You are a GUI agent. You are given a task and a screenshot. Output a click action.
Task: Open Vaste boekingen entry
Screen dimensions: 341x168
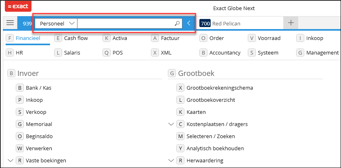pyautogui.click(x=46, y=161)
